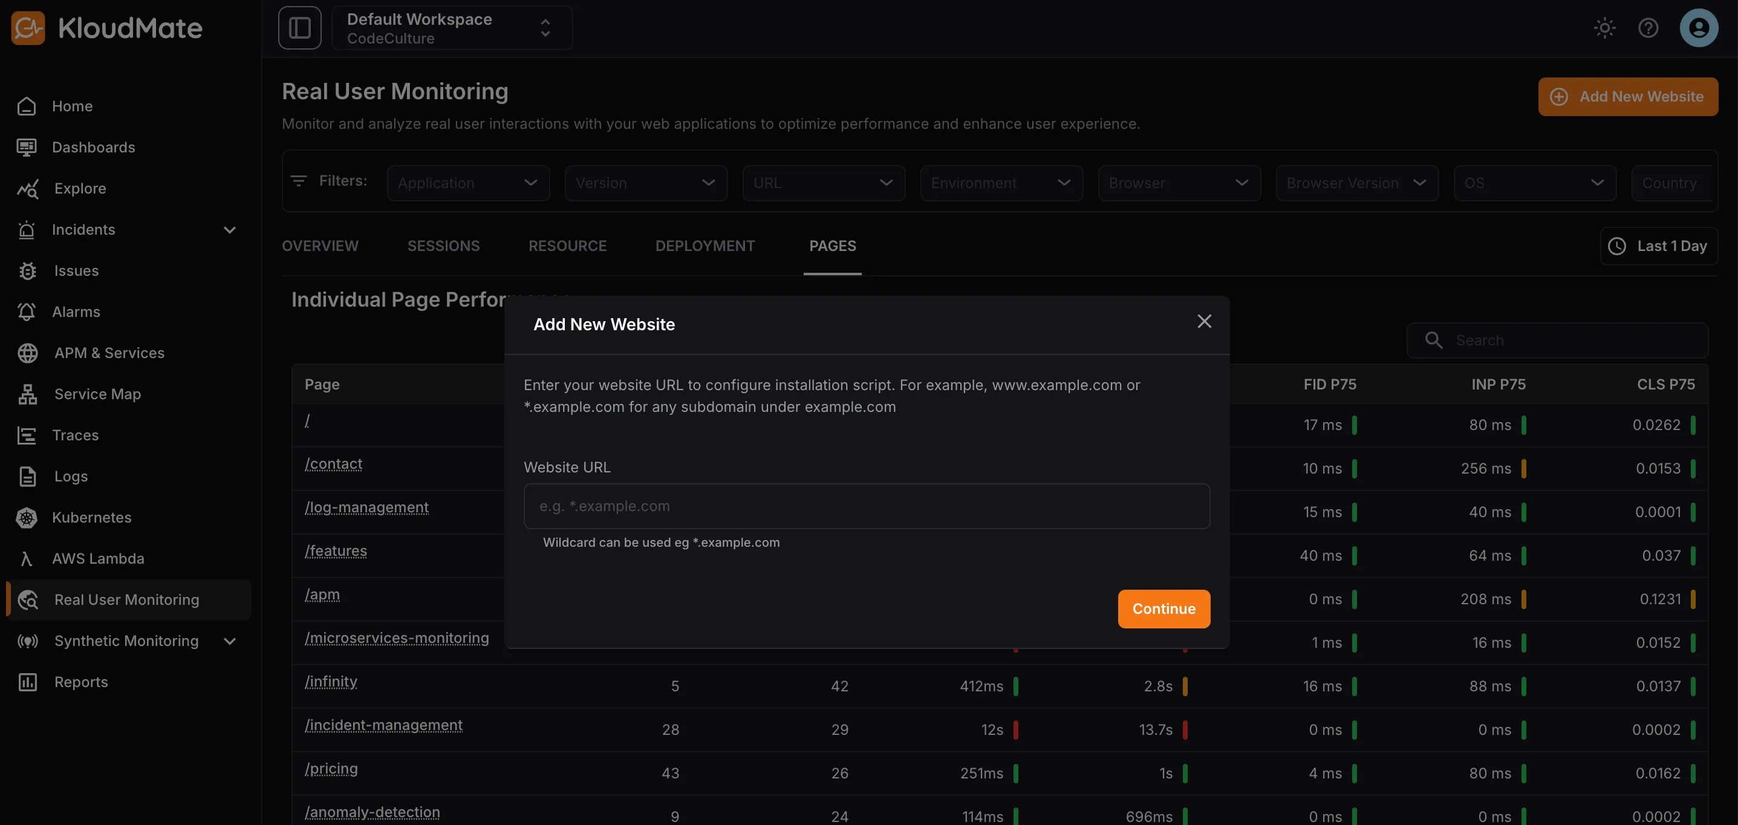Open the /incident-management page link

pos(383,725)
